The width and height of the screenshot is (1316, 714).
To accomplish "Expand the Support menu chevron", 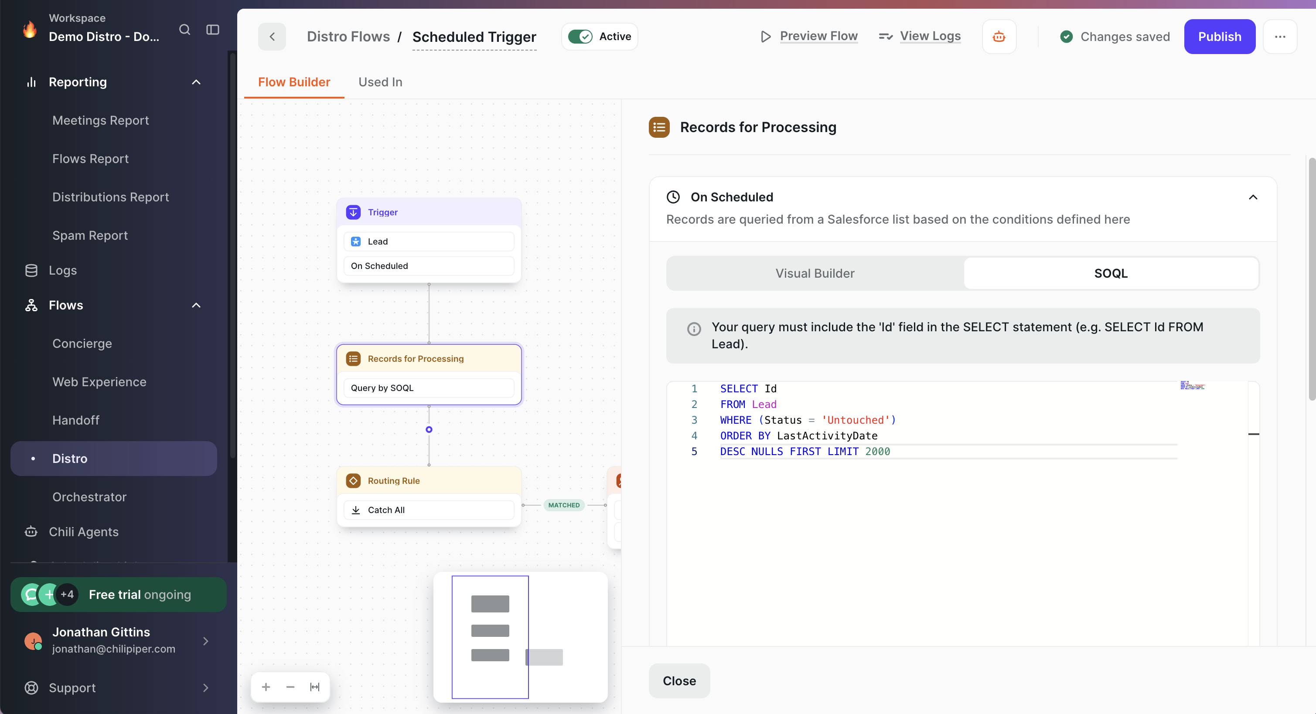I will click(206, 687).
